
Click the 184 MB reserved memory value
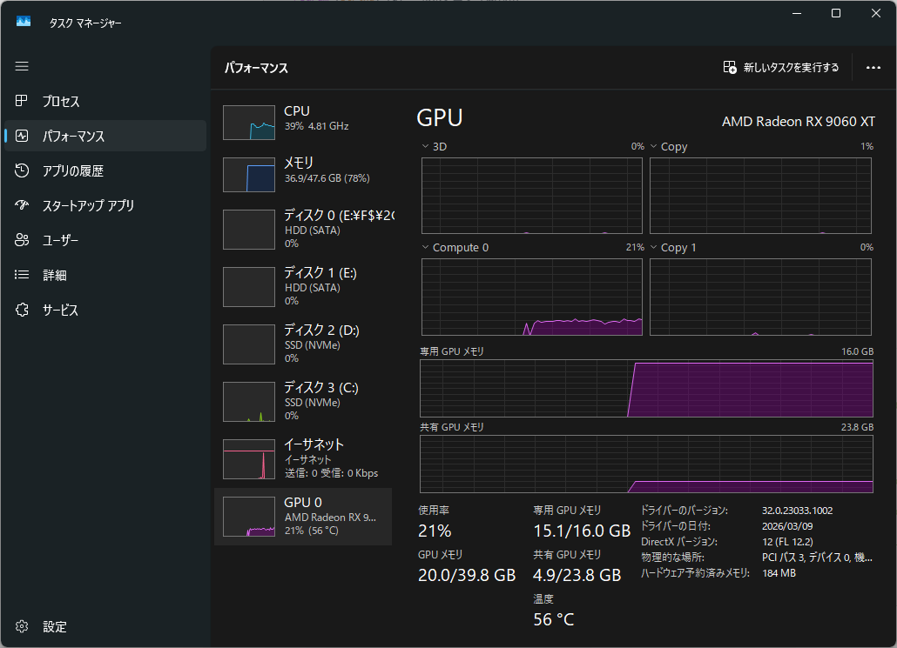coord(779,572)
